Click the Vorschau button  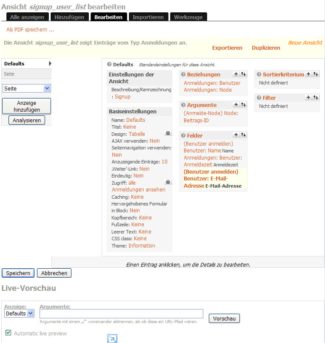[x=224, y=318]
